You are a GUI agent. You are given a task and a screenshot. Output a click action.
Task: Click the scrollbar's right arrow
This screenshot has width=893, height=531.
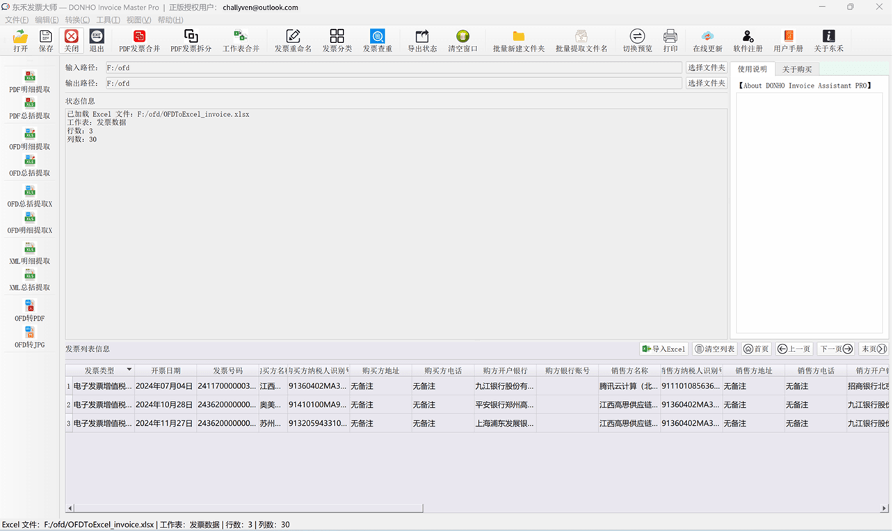885,509
